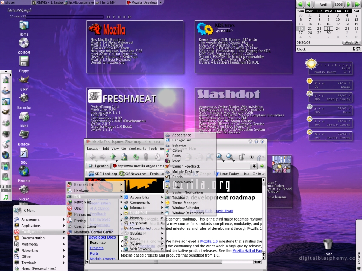Expand bookmark toolbar overflow chevron

[x=263, y=174]
